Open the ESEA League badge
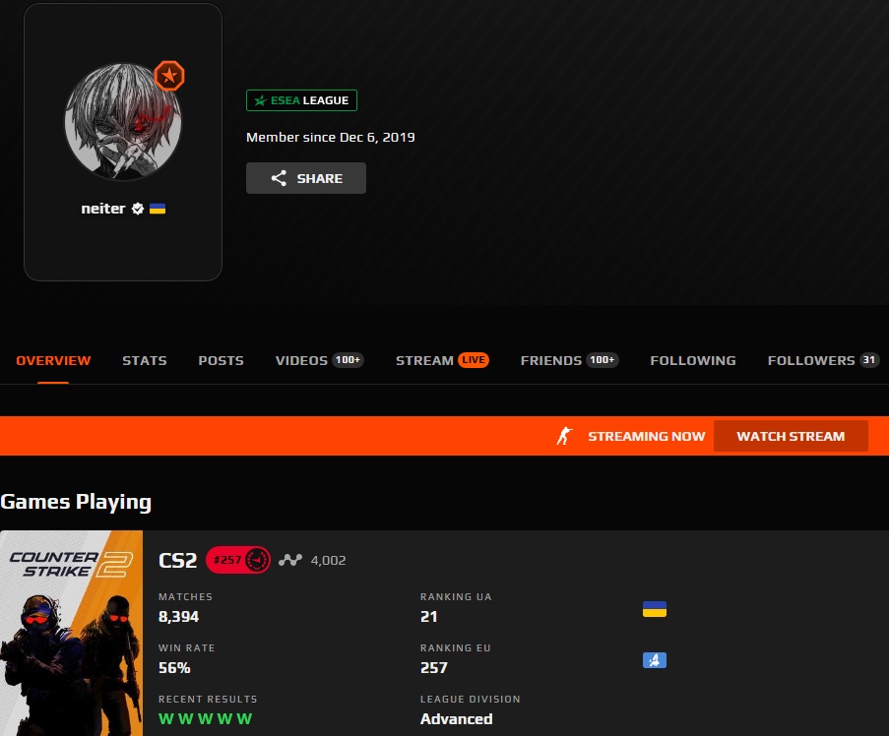This screenshot has height=736, width=889. (x=301, y=100)
